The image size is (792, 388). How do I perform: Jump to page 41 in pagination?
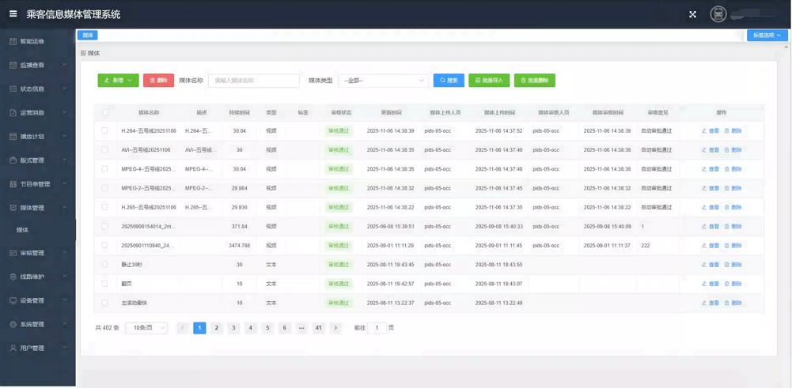coord(318,328)
